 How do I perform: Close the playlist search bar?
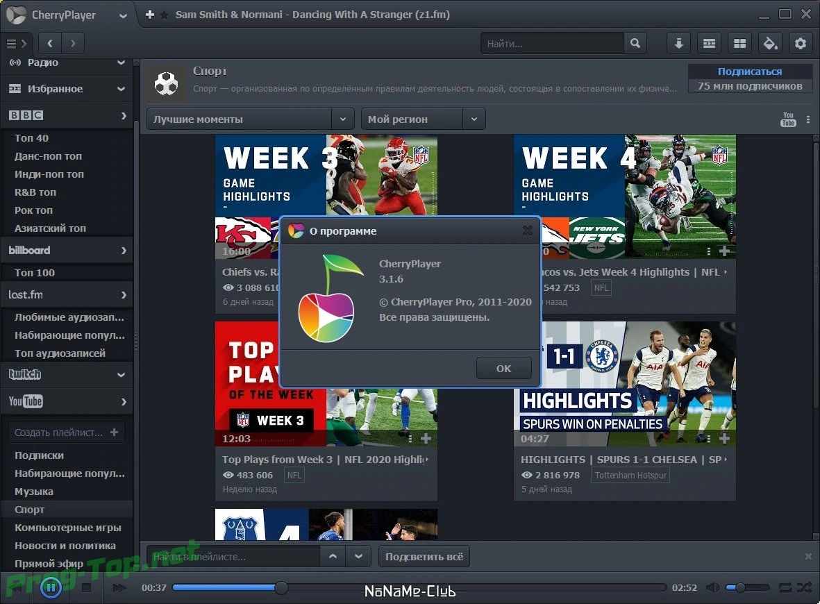[808, 556]
